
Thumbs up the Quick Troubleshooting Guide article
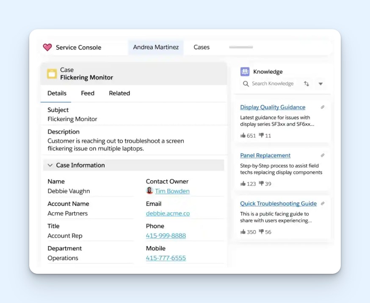[x=243, y=232]
